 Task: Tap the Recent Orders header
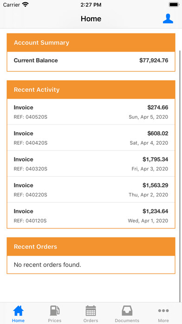pyautogui.click(x=91, y=247)
